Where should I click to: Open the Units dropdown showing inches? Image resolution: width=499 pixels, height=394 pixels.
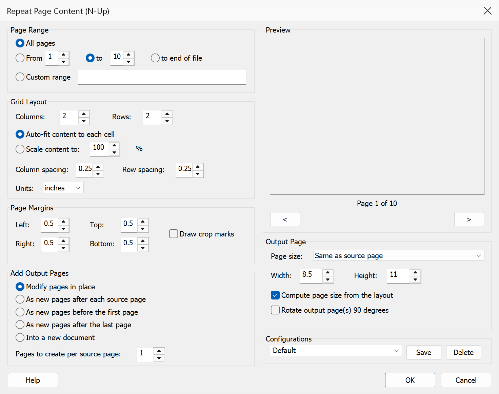63,188
